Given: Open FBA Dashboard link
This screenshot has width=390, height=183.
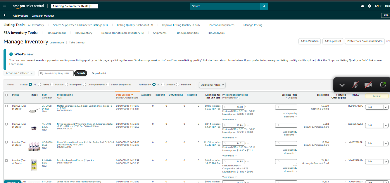Looking at the screenshot, I should (x=56, y=33).
